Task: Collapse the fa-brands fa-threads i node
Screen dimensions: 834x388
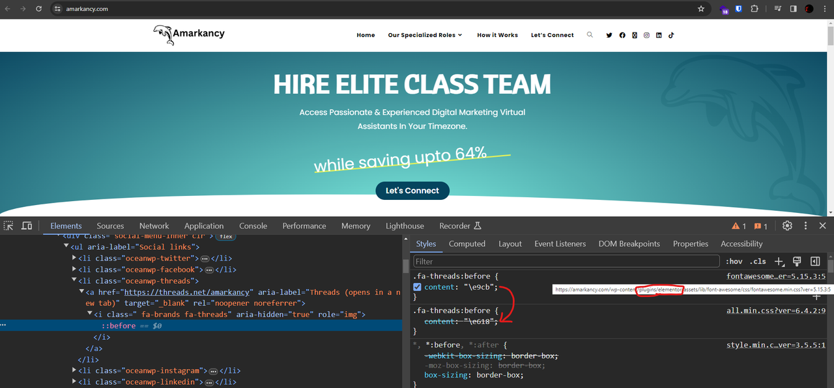Action: point(89,314)
